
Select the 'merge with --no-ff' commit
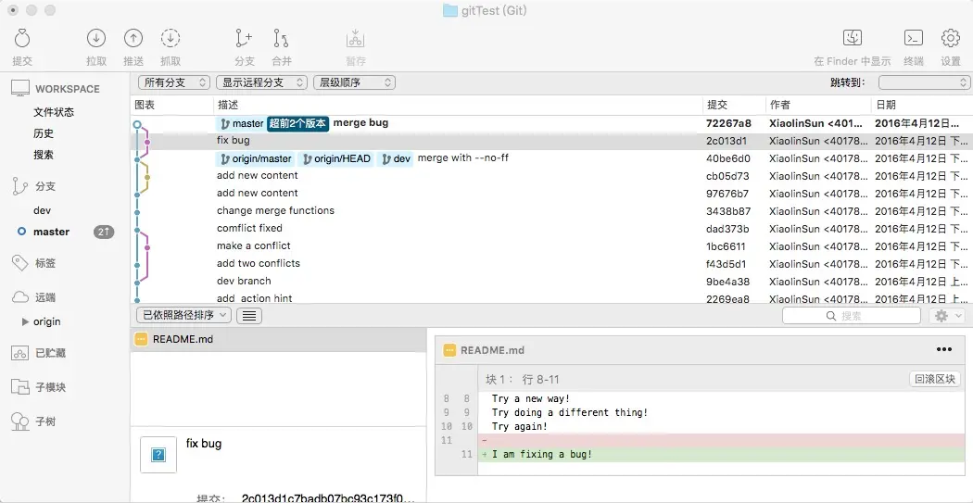pos(551,158)
